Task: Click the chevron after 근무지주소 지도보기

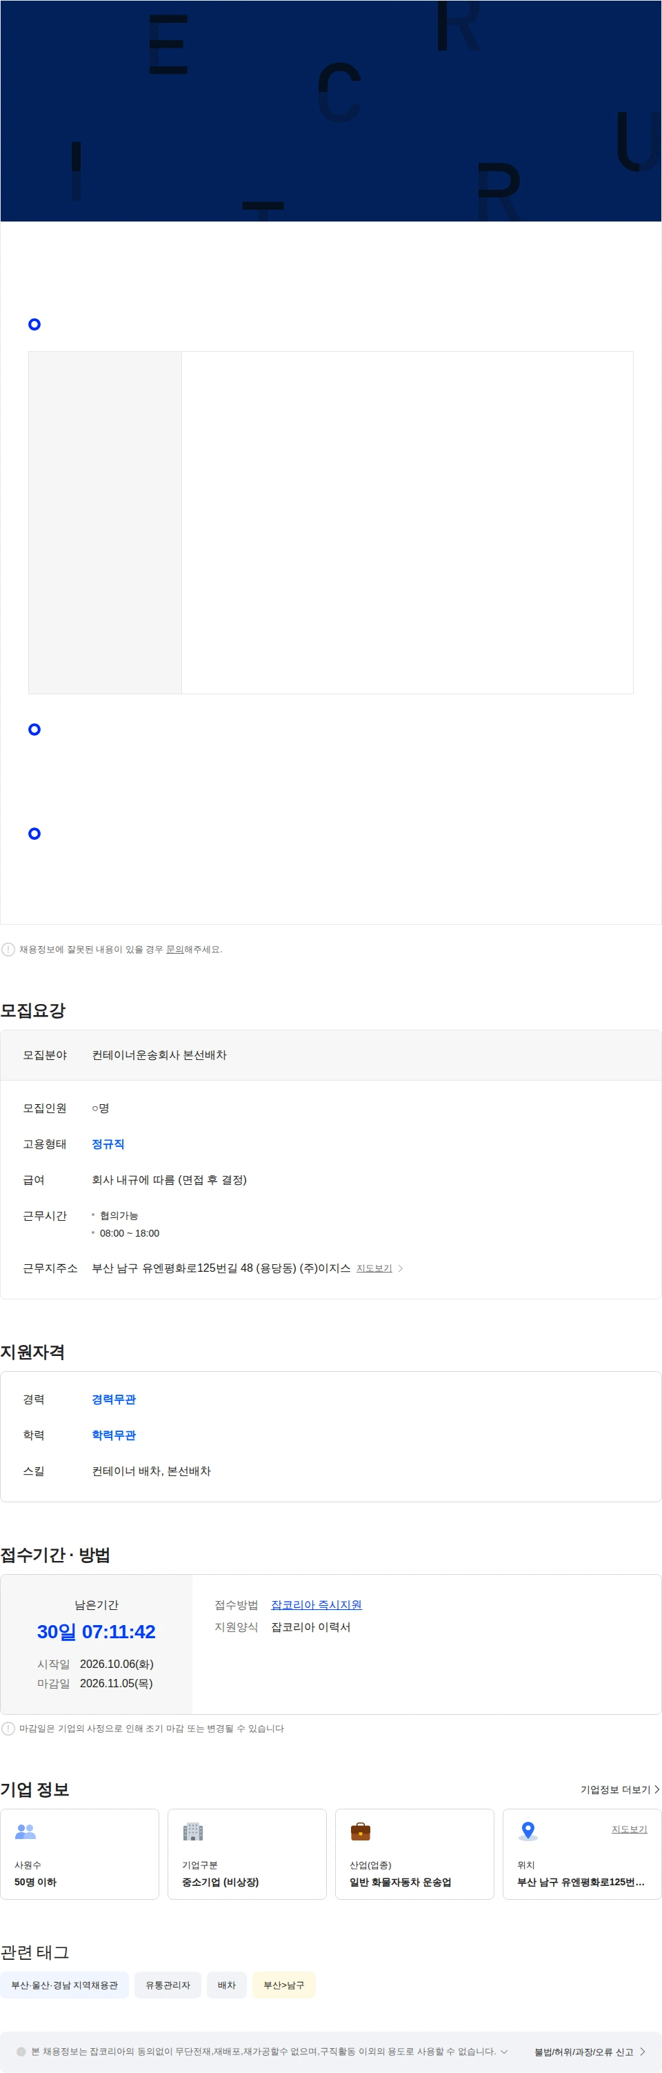Action: (401, 1268)
